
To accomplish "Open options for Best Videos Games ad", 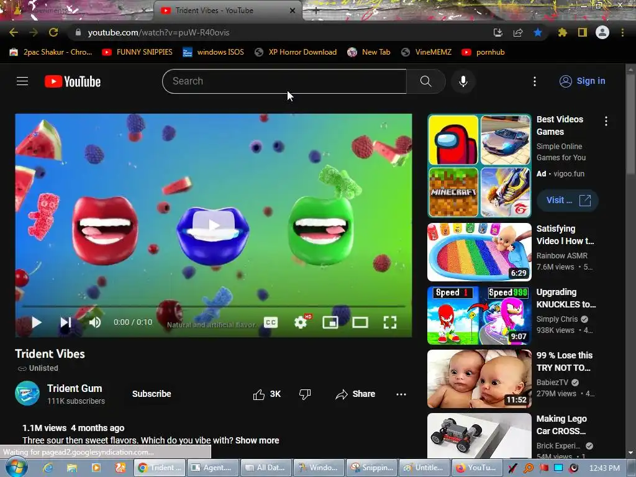I will point(606,121).
